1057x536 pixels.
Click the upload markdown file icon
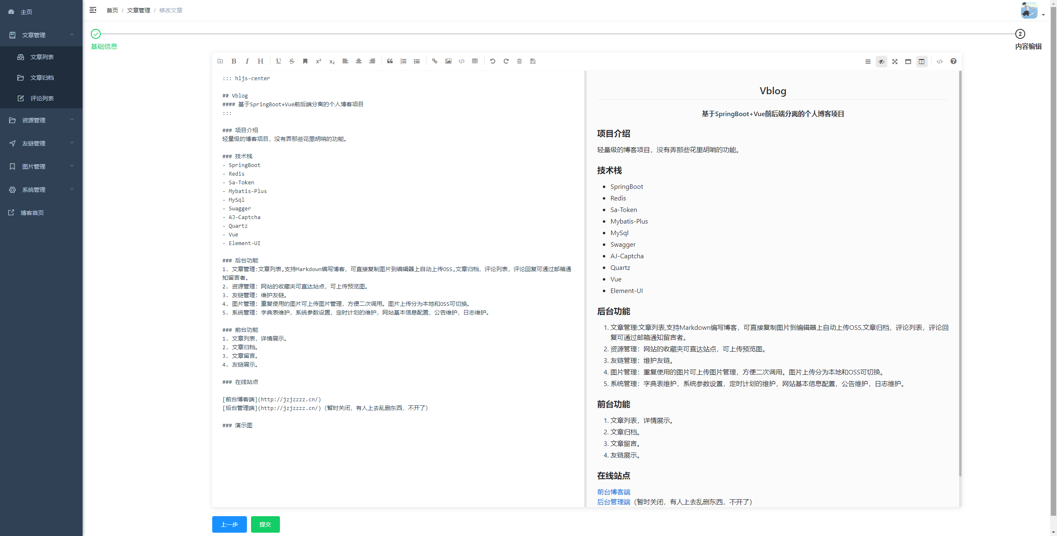(x=220, y=61)
